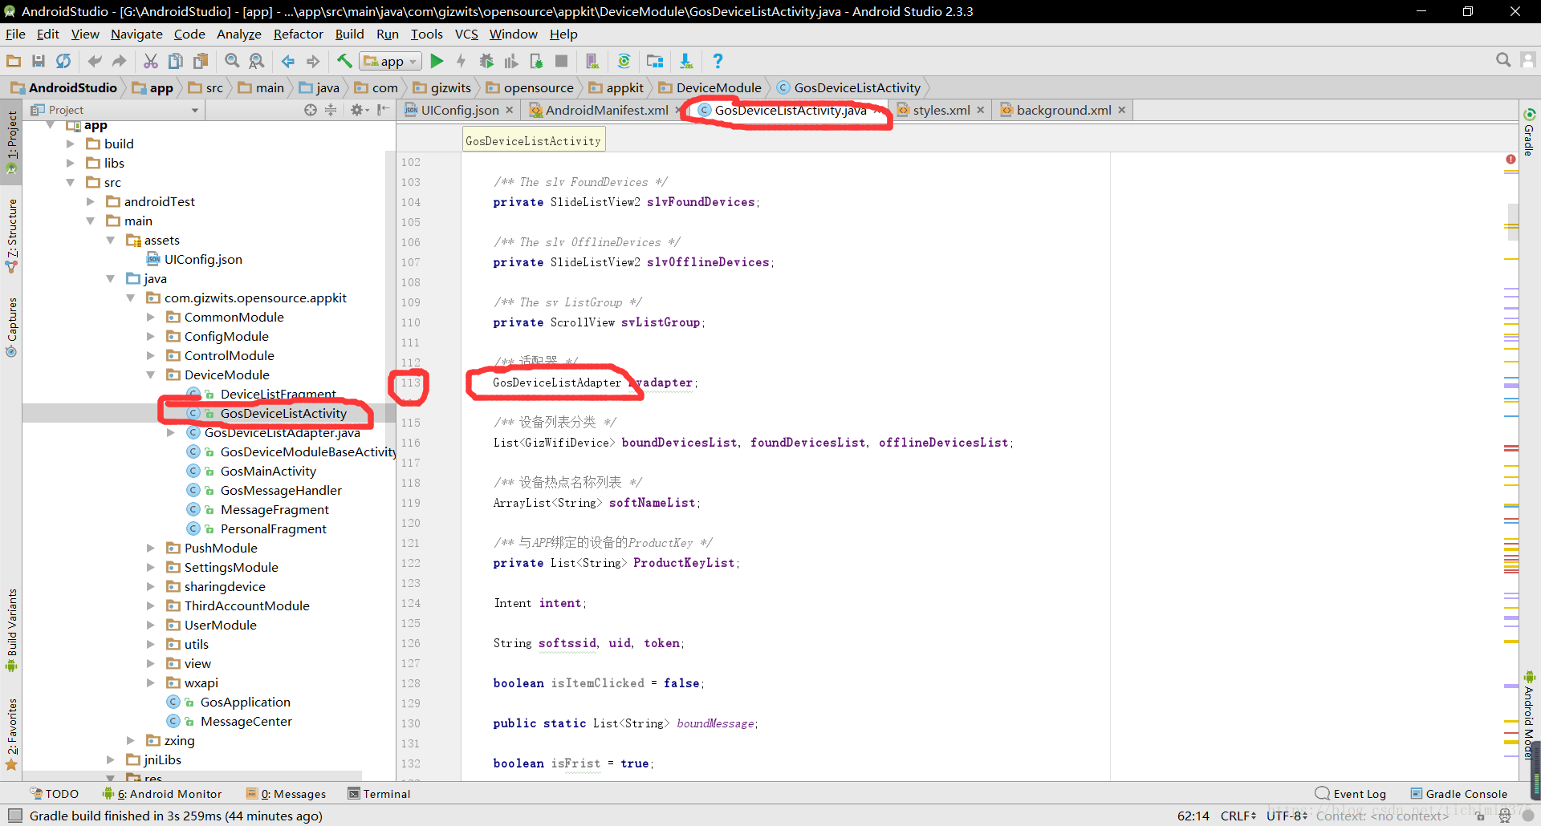This screenshot has width=1541, height=826.
Task: Open the VCS menu
Action: click(x=466, y=34)
